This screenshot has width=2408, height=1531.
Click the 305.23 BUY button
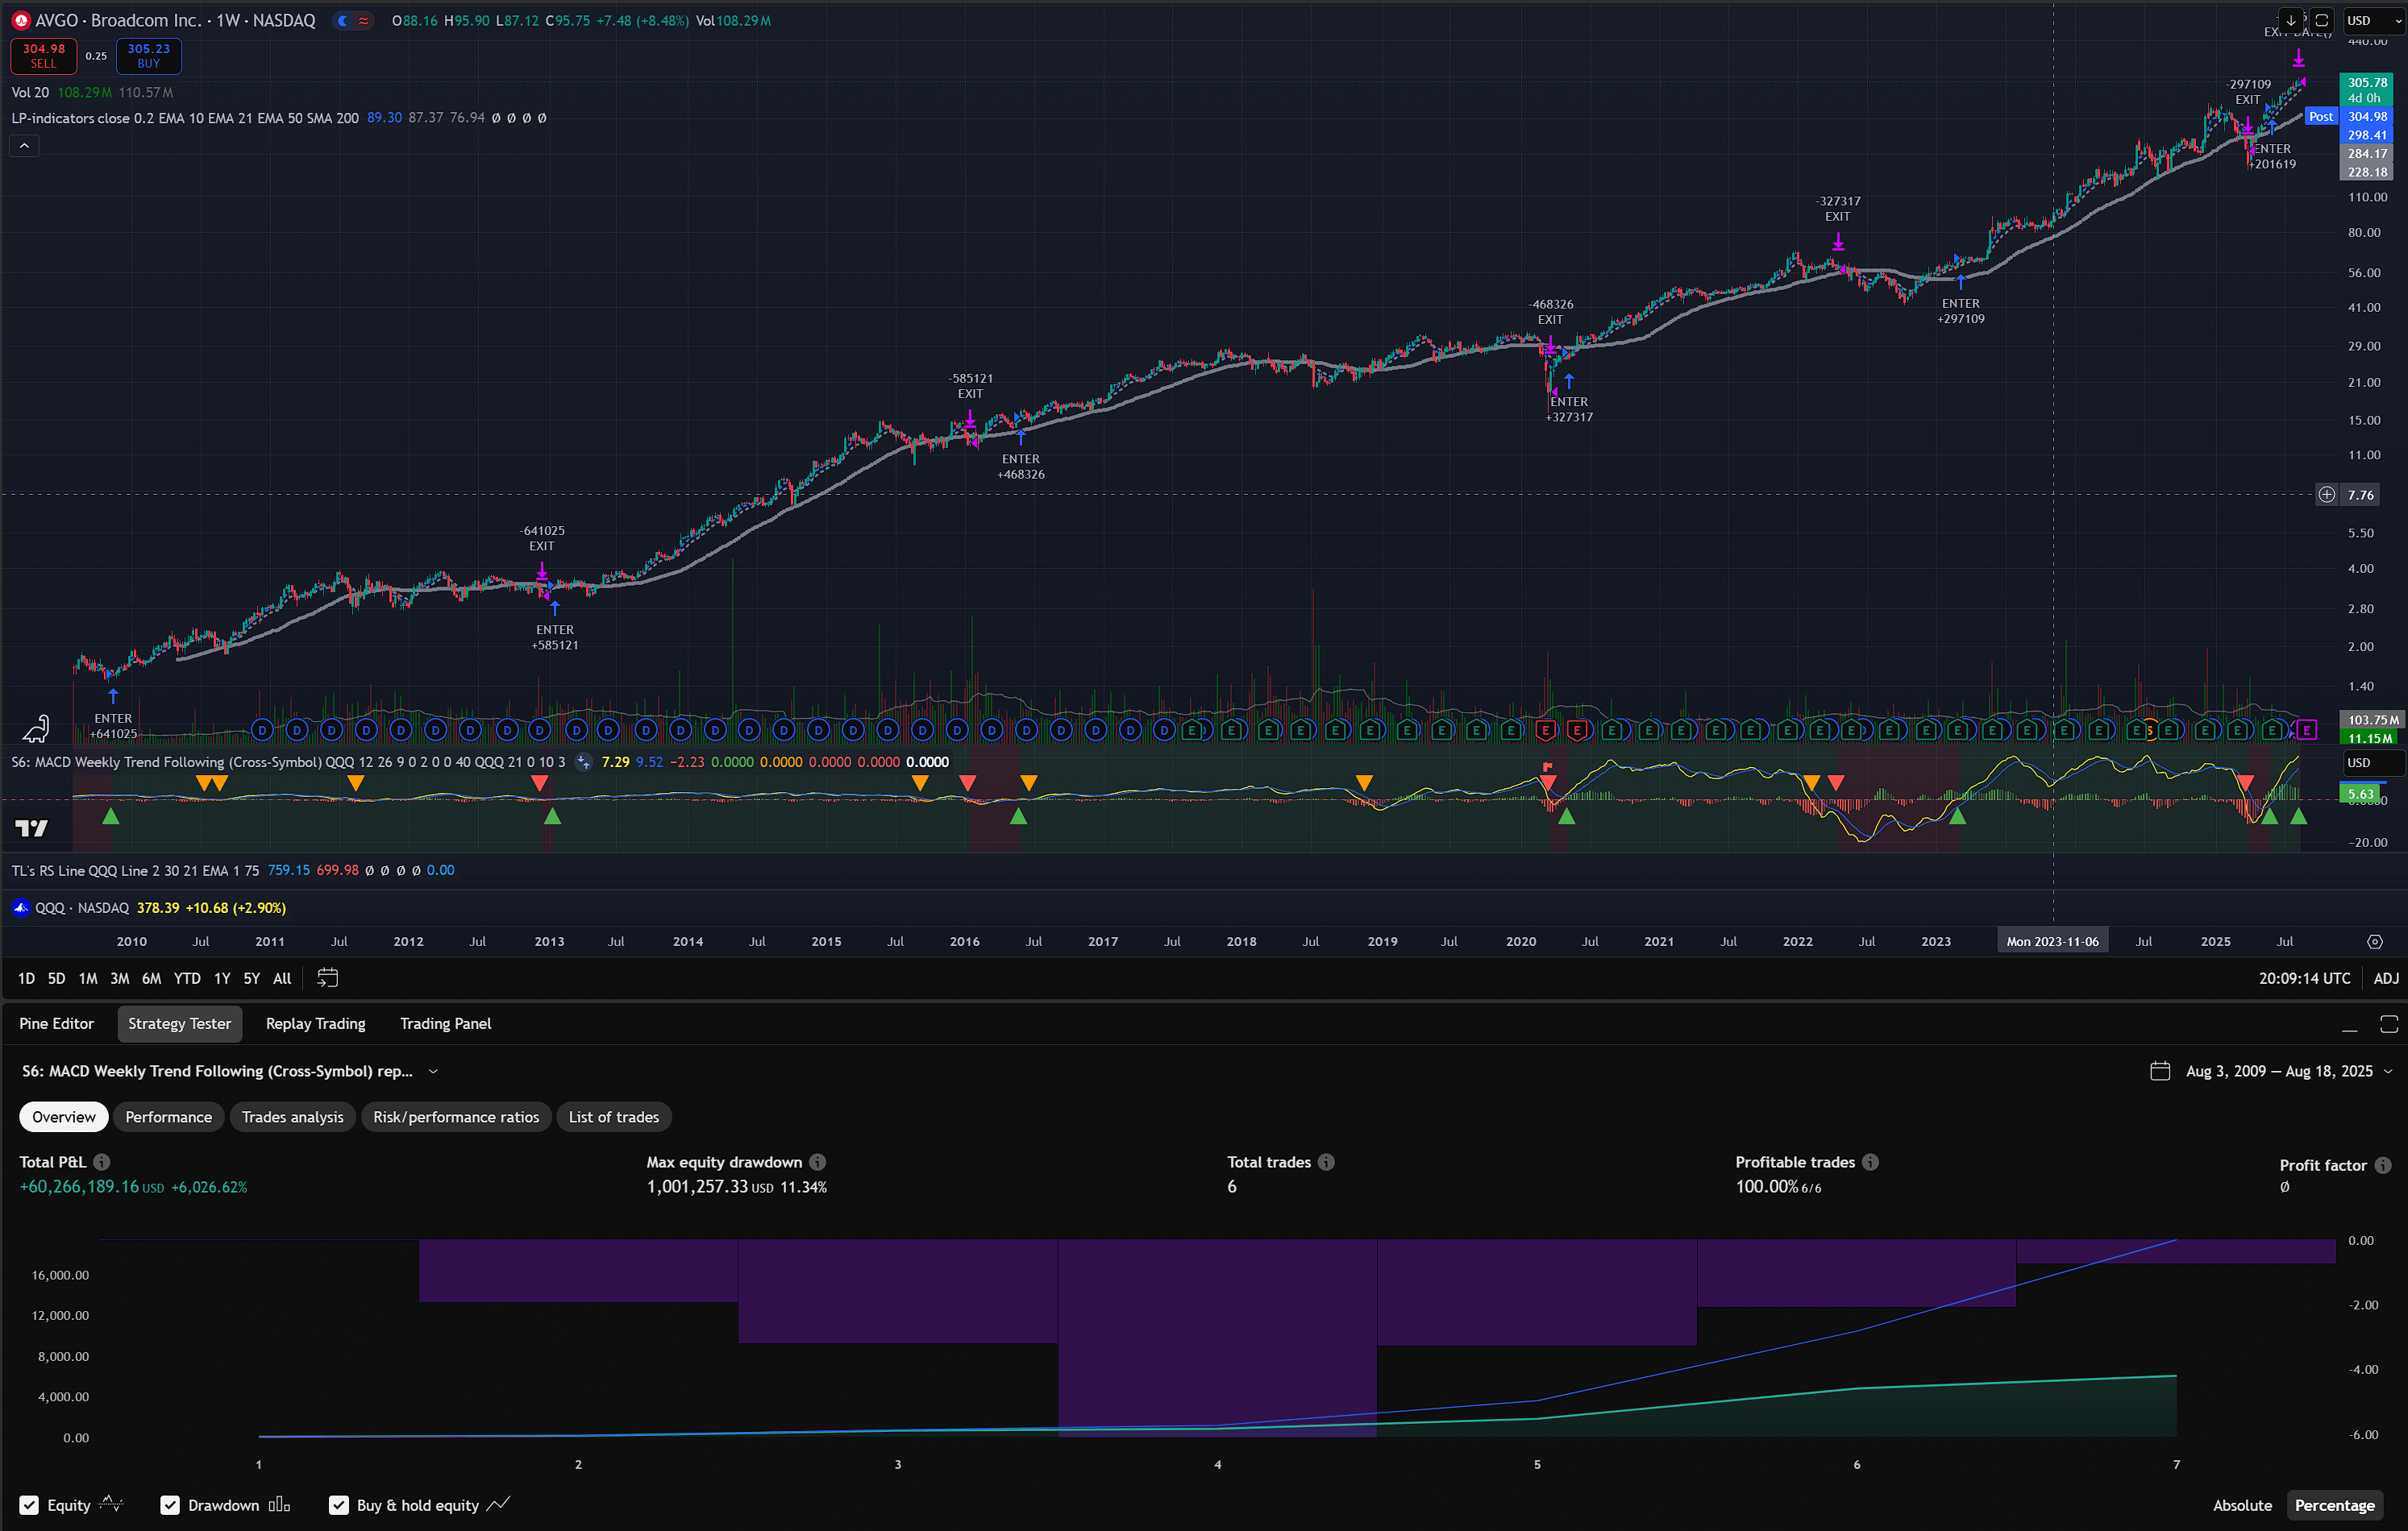pos(148,56)
